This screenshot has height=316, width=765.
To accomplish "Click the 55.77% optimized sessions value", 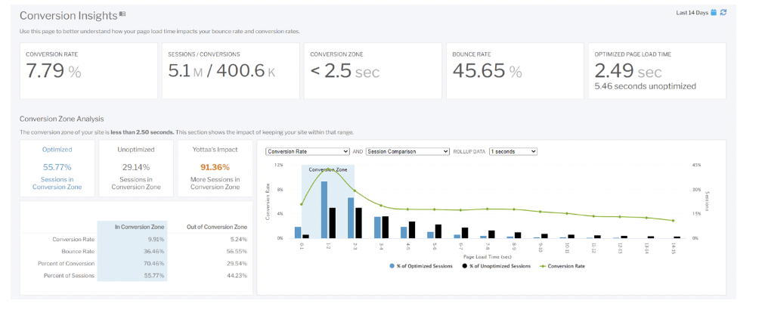I will [x=57, y=167].
